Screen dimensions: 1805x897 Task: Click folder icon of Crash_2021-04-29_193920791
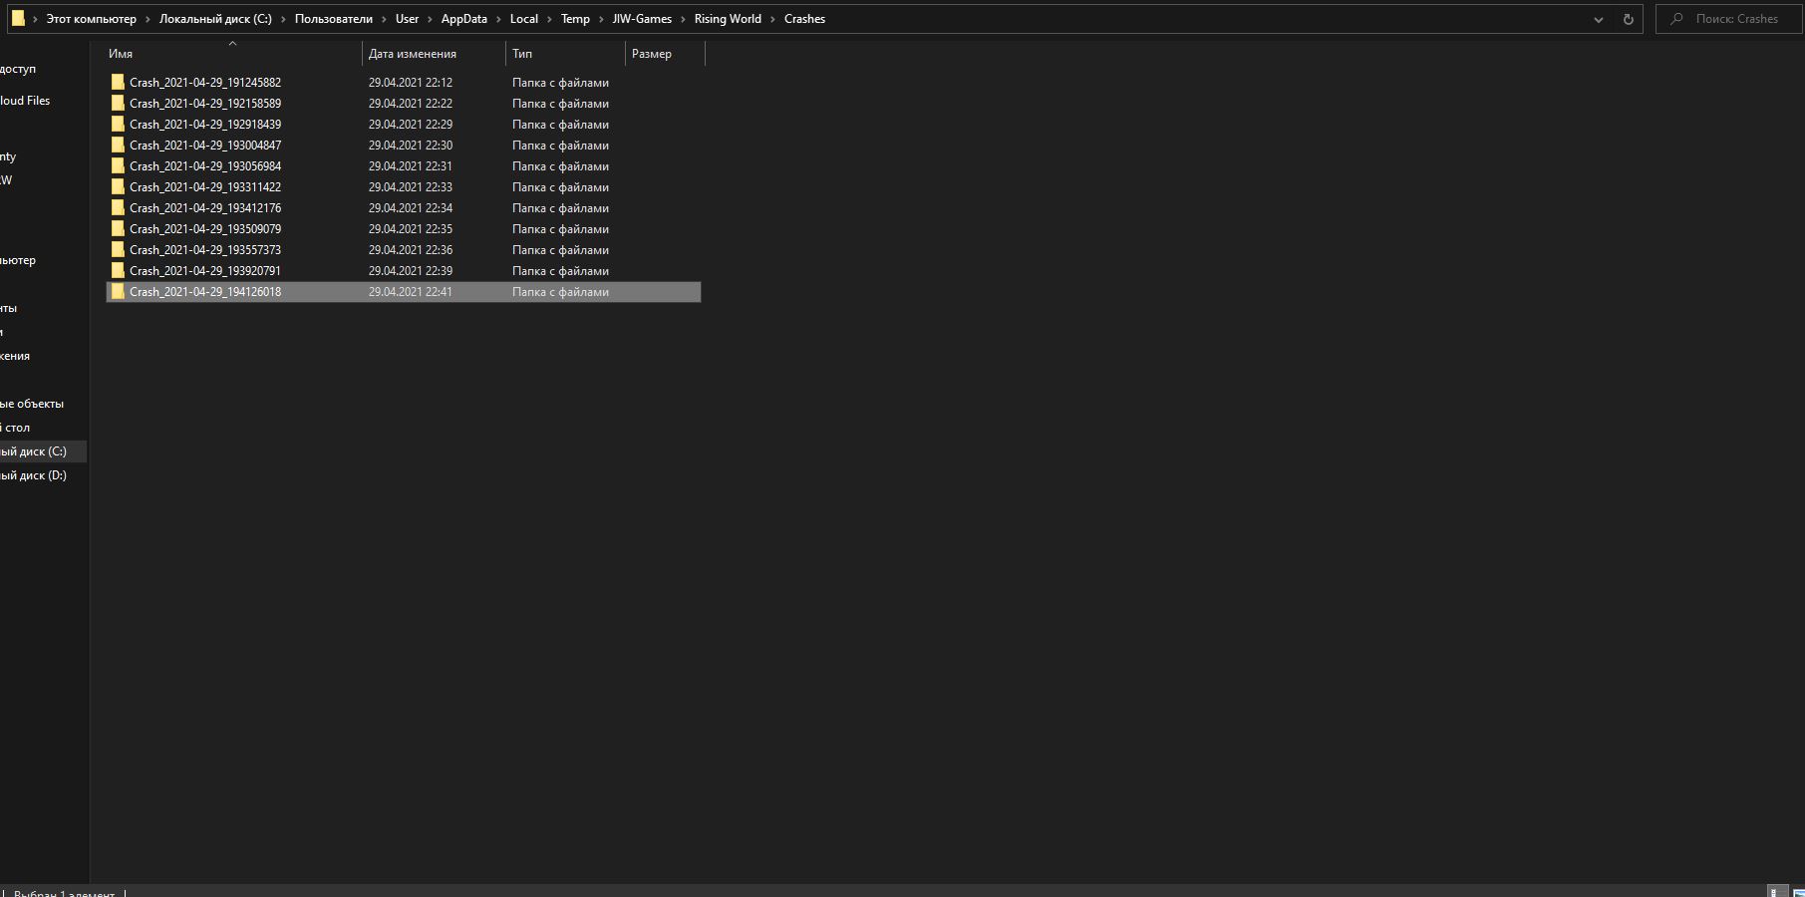[x=118, y=271]
